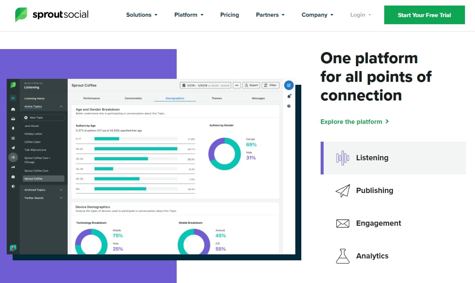Select the Coffee Cabin topic
475x283 pixels.
click(x=33, y=142)
